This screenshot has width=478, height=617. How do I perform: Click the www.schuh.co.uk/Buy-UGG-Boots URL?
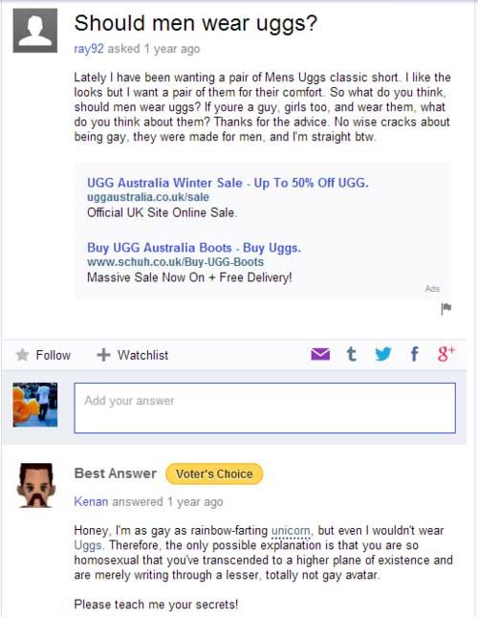point(175,262)
